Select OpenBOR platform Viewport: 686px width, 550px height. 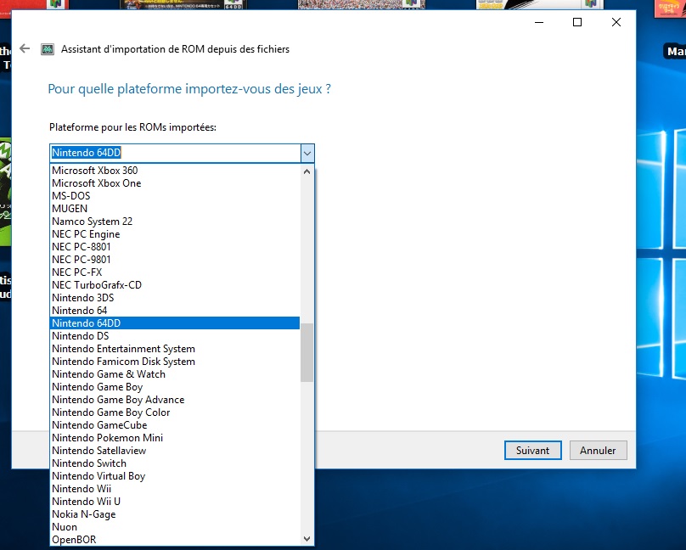(175, 539)
